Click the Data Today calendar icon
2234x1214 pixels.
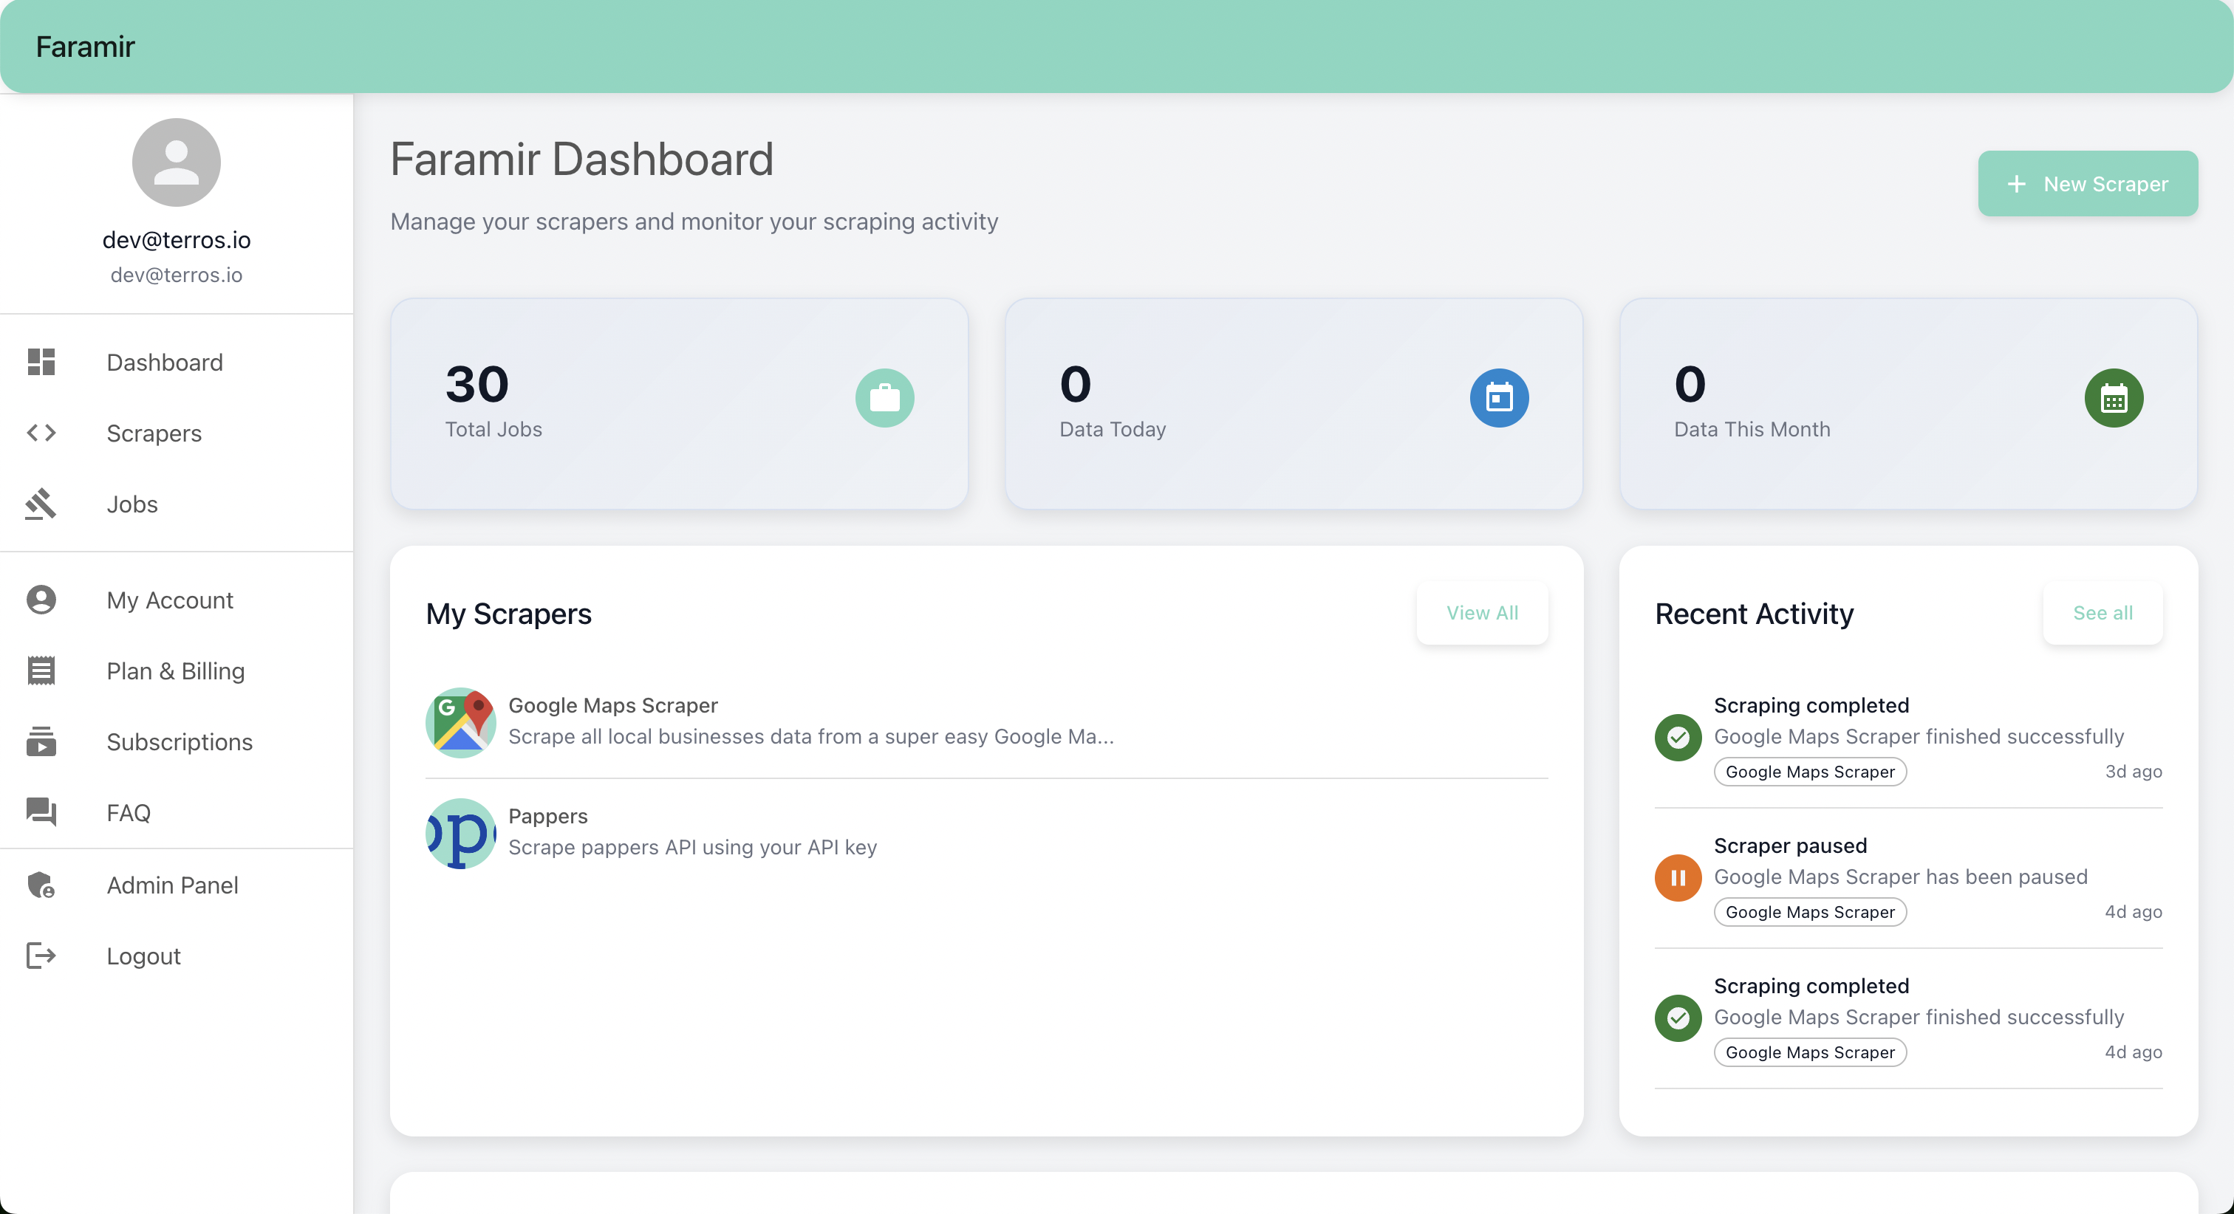(x=1499, y=397)
